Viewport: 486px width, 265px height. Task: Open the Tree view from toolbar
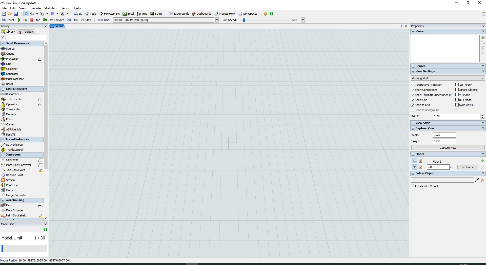[x=142, y=14]
